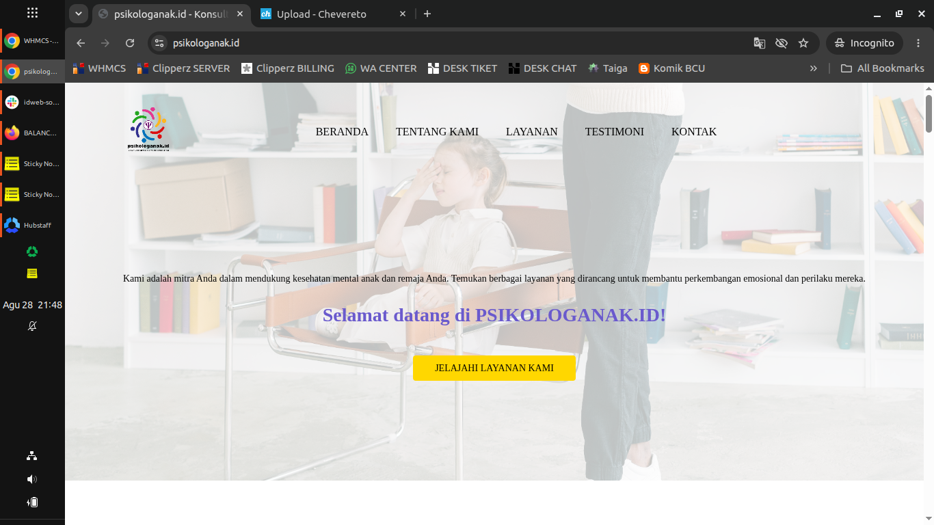Open the Activities apps grid icon
Screen dimensions: 934x525
[x=32, y=12]
